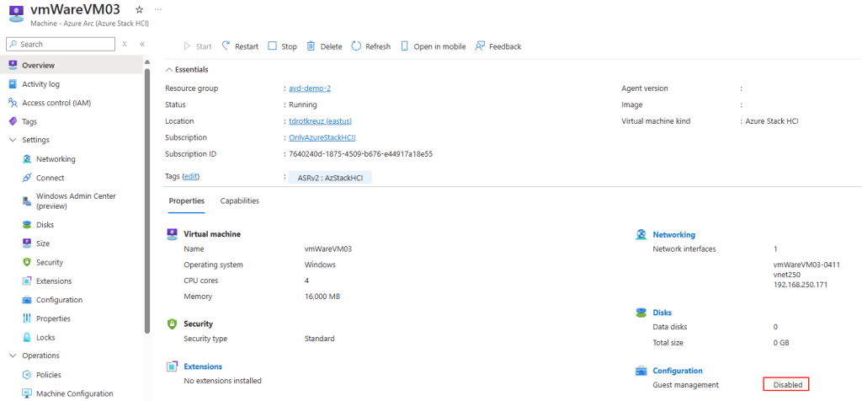
Task: Click the purple Tags icon in sidebar
Action: pos(13,121)
